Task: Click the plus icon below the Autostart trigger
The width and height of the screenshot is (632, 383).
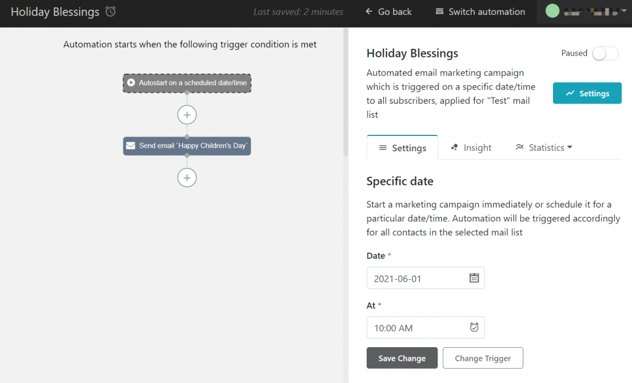Action: [186, 114]
